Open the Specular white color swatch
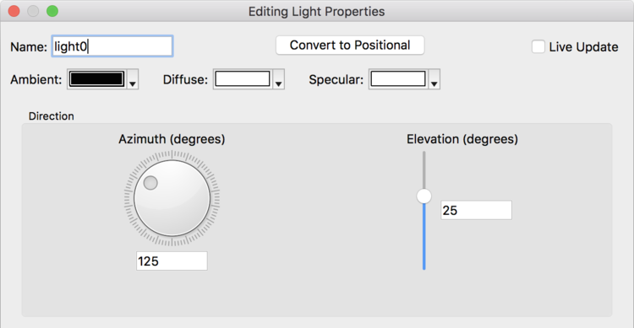Screen dimensions: 634x328 pyautogui.click(x=398, y=79)
